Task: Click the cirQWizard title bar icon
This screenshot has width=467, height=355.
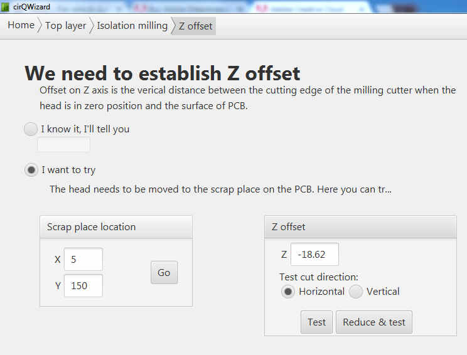Action: [x=6, y=7]
